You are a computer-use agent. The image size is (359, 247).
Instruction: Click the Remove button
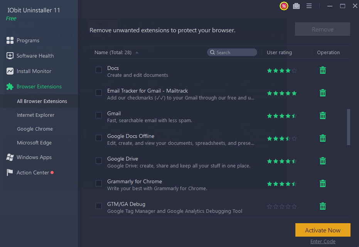322,29
